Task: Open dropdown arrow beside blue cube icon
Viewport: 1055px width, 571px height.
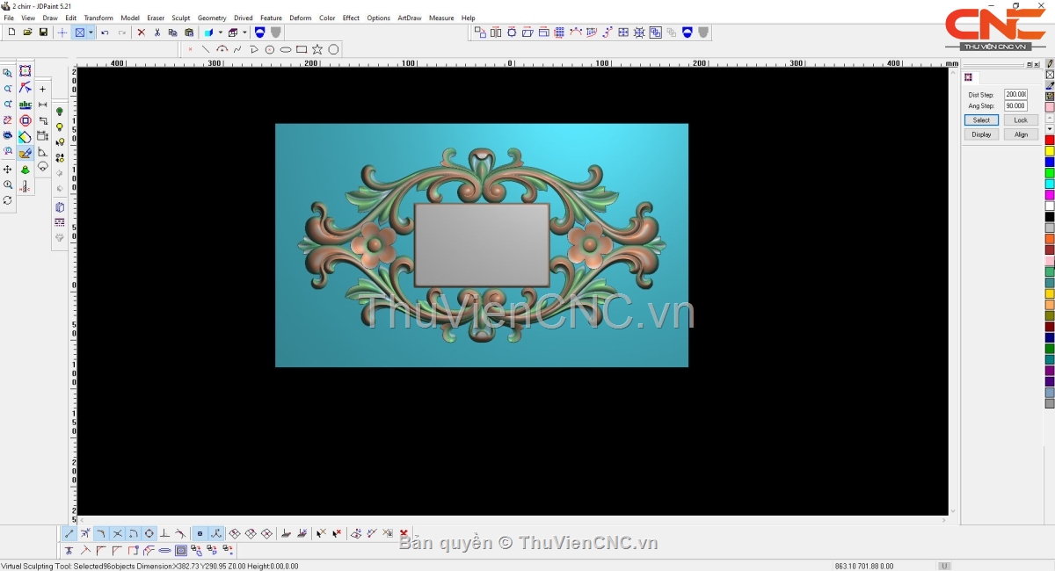Action: (220, 33)
